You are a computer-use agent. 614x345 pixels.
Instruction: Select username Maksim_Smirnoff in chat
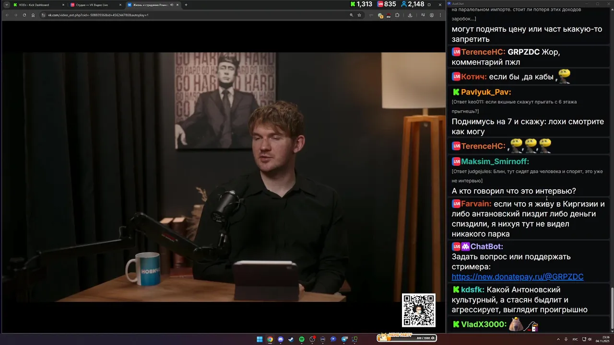495,162
